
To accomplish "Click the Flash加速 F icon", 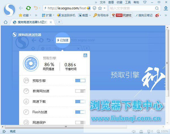I will click(26, 112).
